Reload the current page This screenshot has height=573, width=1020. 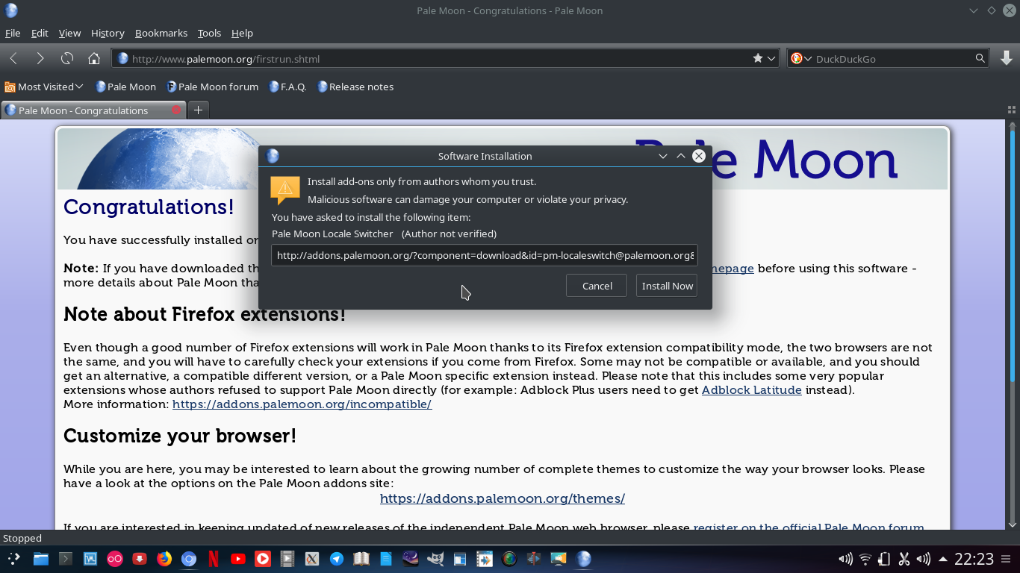click(x=67, y=58)
